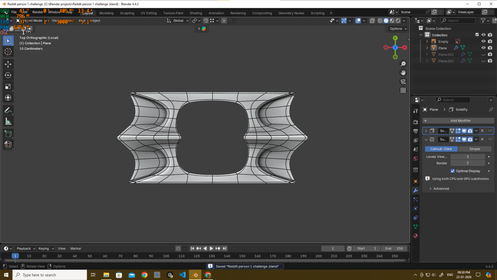
Task: Select the Add Cube tool
Action: [x=8, y=134]
